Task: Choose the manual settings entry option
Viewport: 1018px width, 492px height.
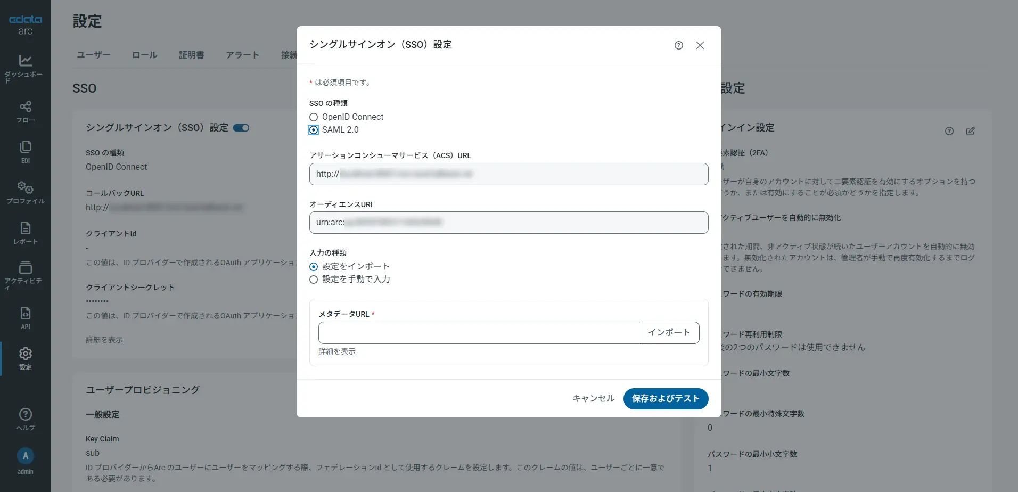Action: click(314, 280)
